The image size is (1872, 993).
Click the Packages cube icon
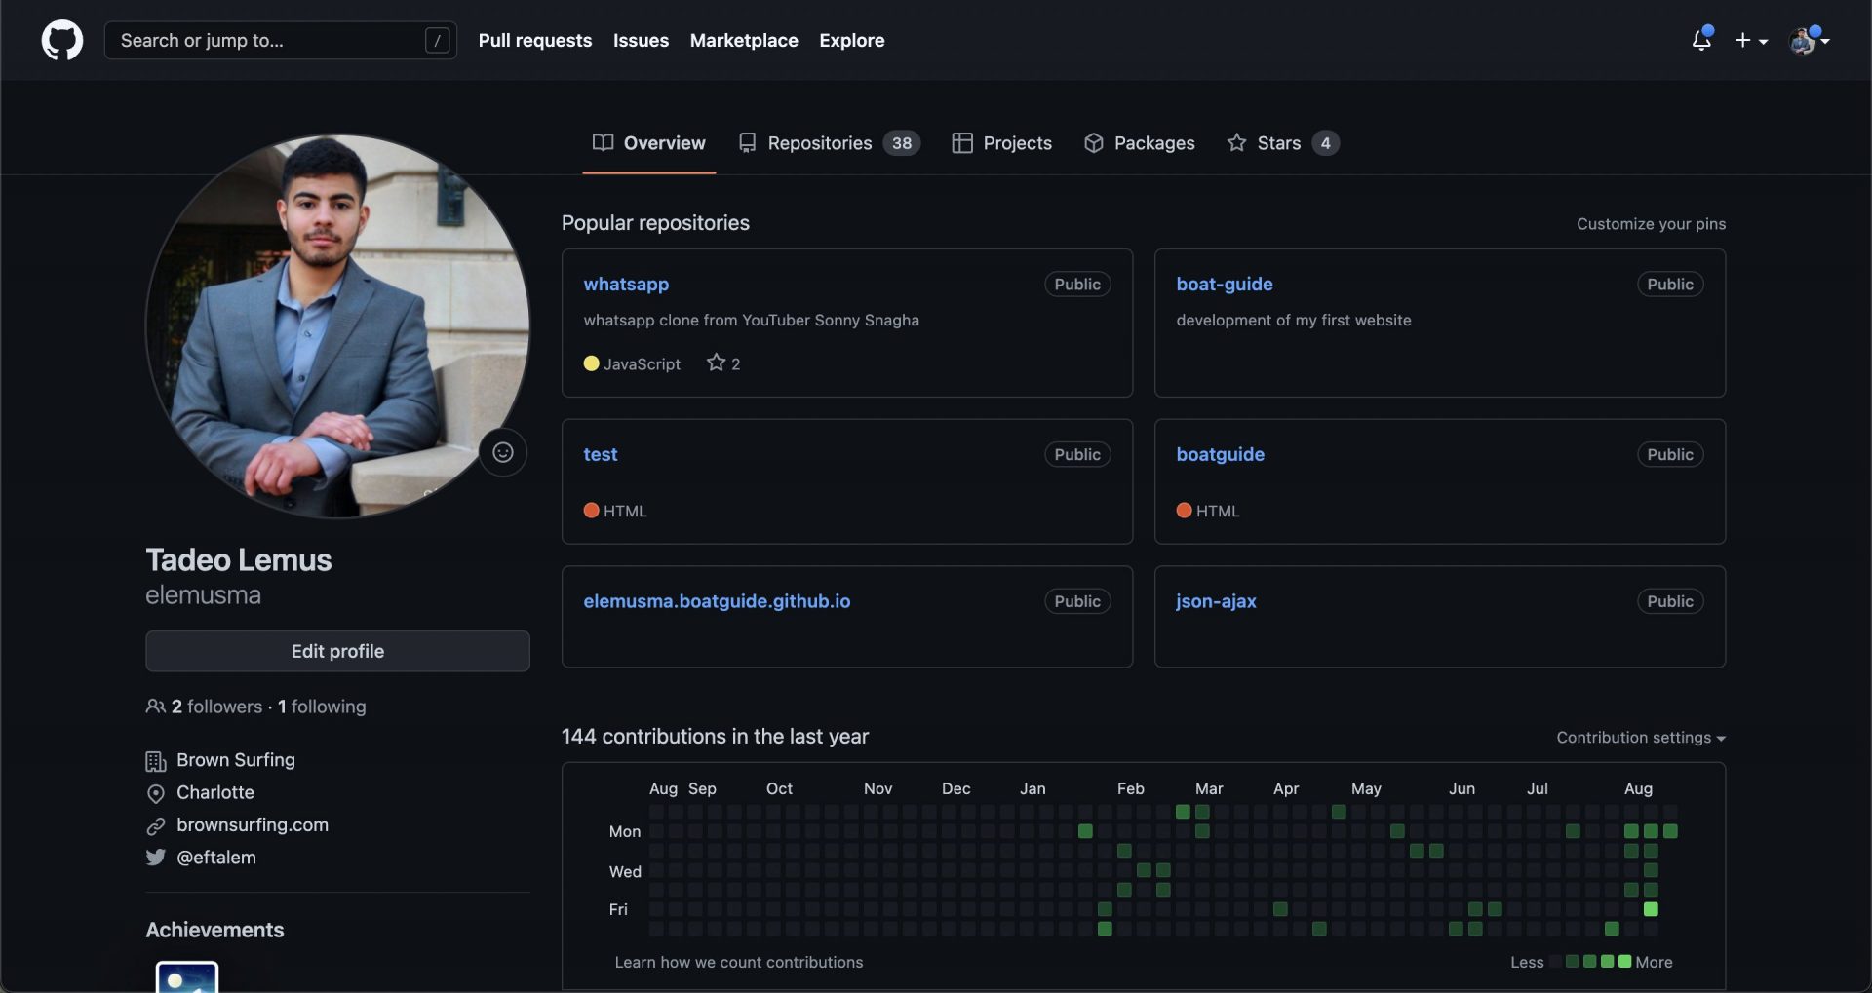coord(1094,143)
